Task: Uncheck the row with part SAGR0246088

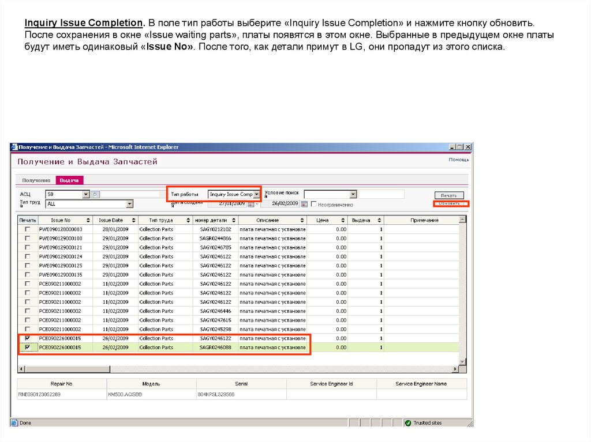Action: click(27, 347)
